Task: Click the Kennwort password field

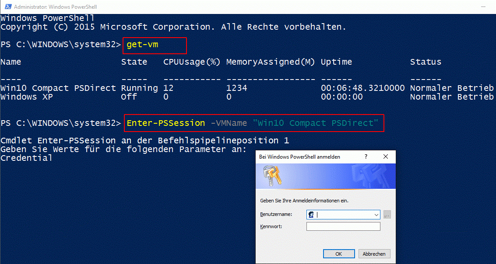Action: pyautogui.click(x=343, y=226)
